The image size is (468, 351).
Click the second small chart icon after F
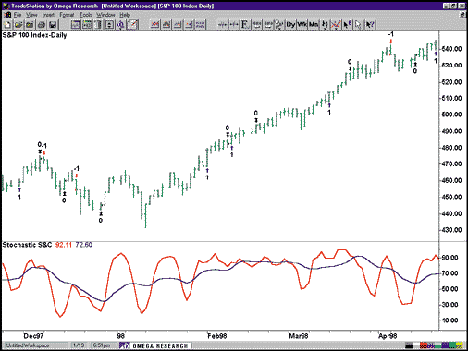tap(268, 25)
